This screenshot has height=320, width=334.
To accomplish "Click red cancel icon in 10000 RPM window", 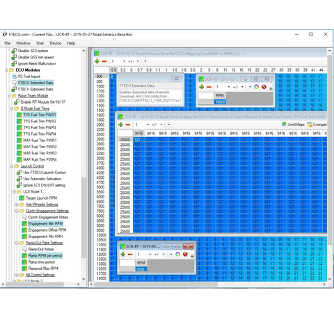I will [264, 87].
